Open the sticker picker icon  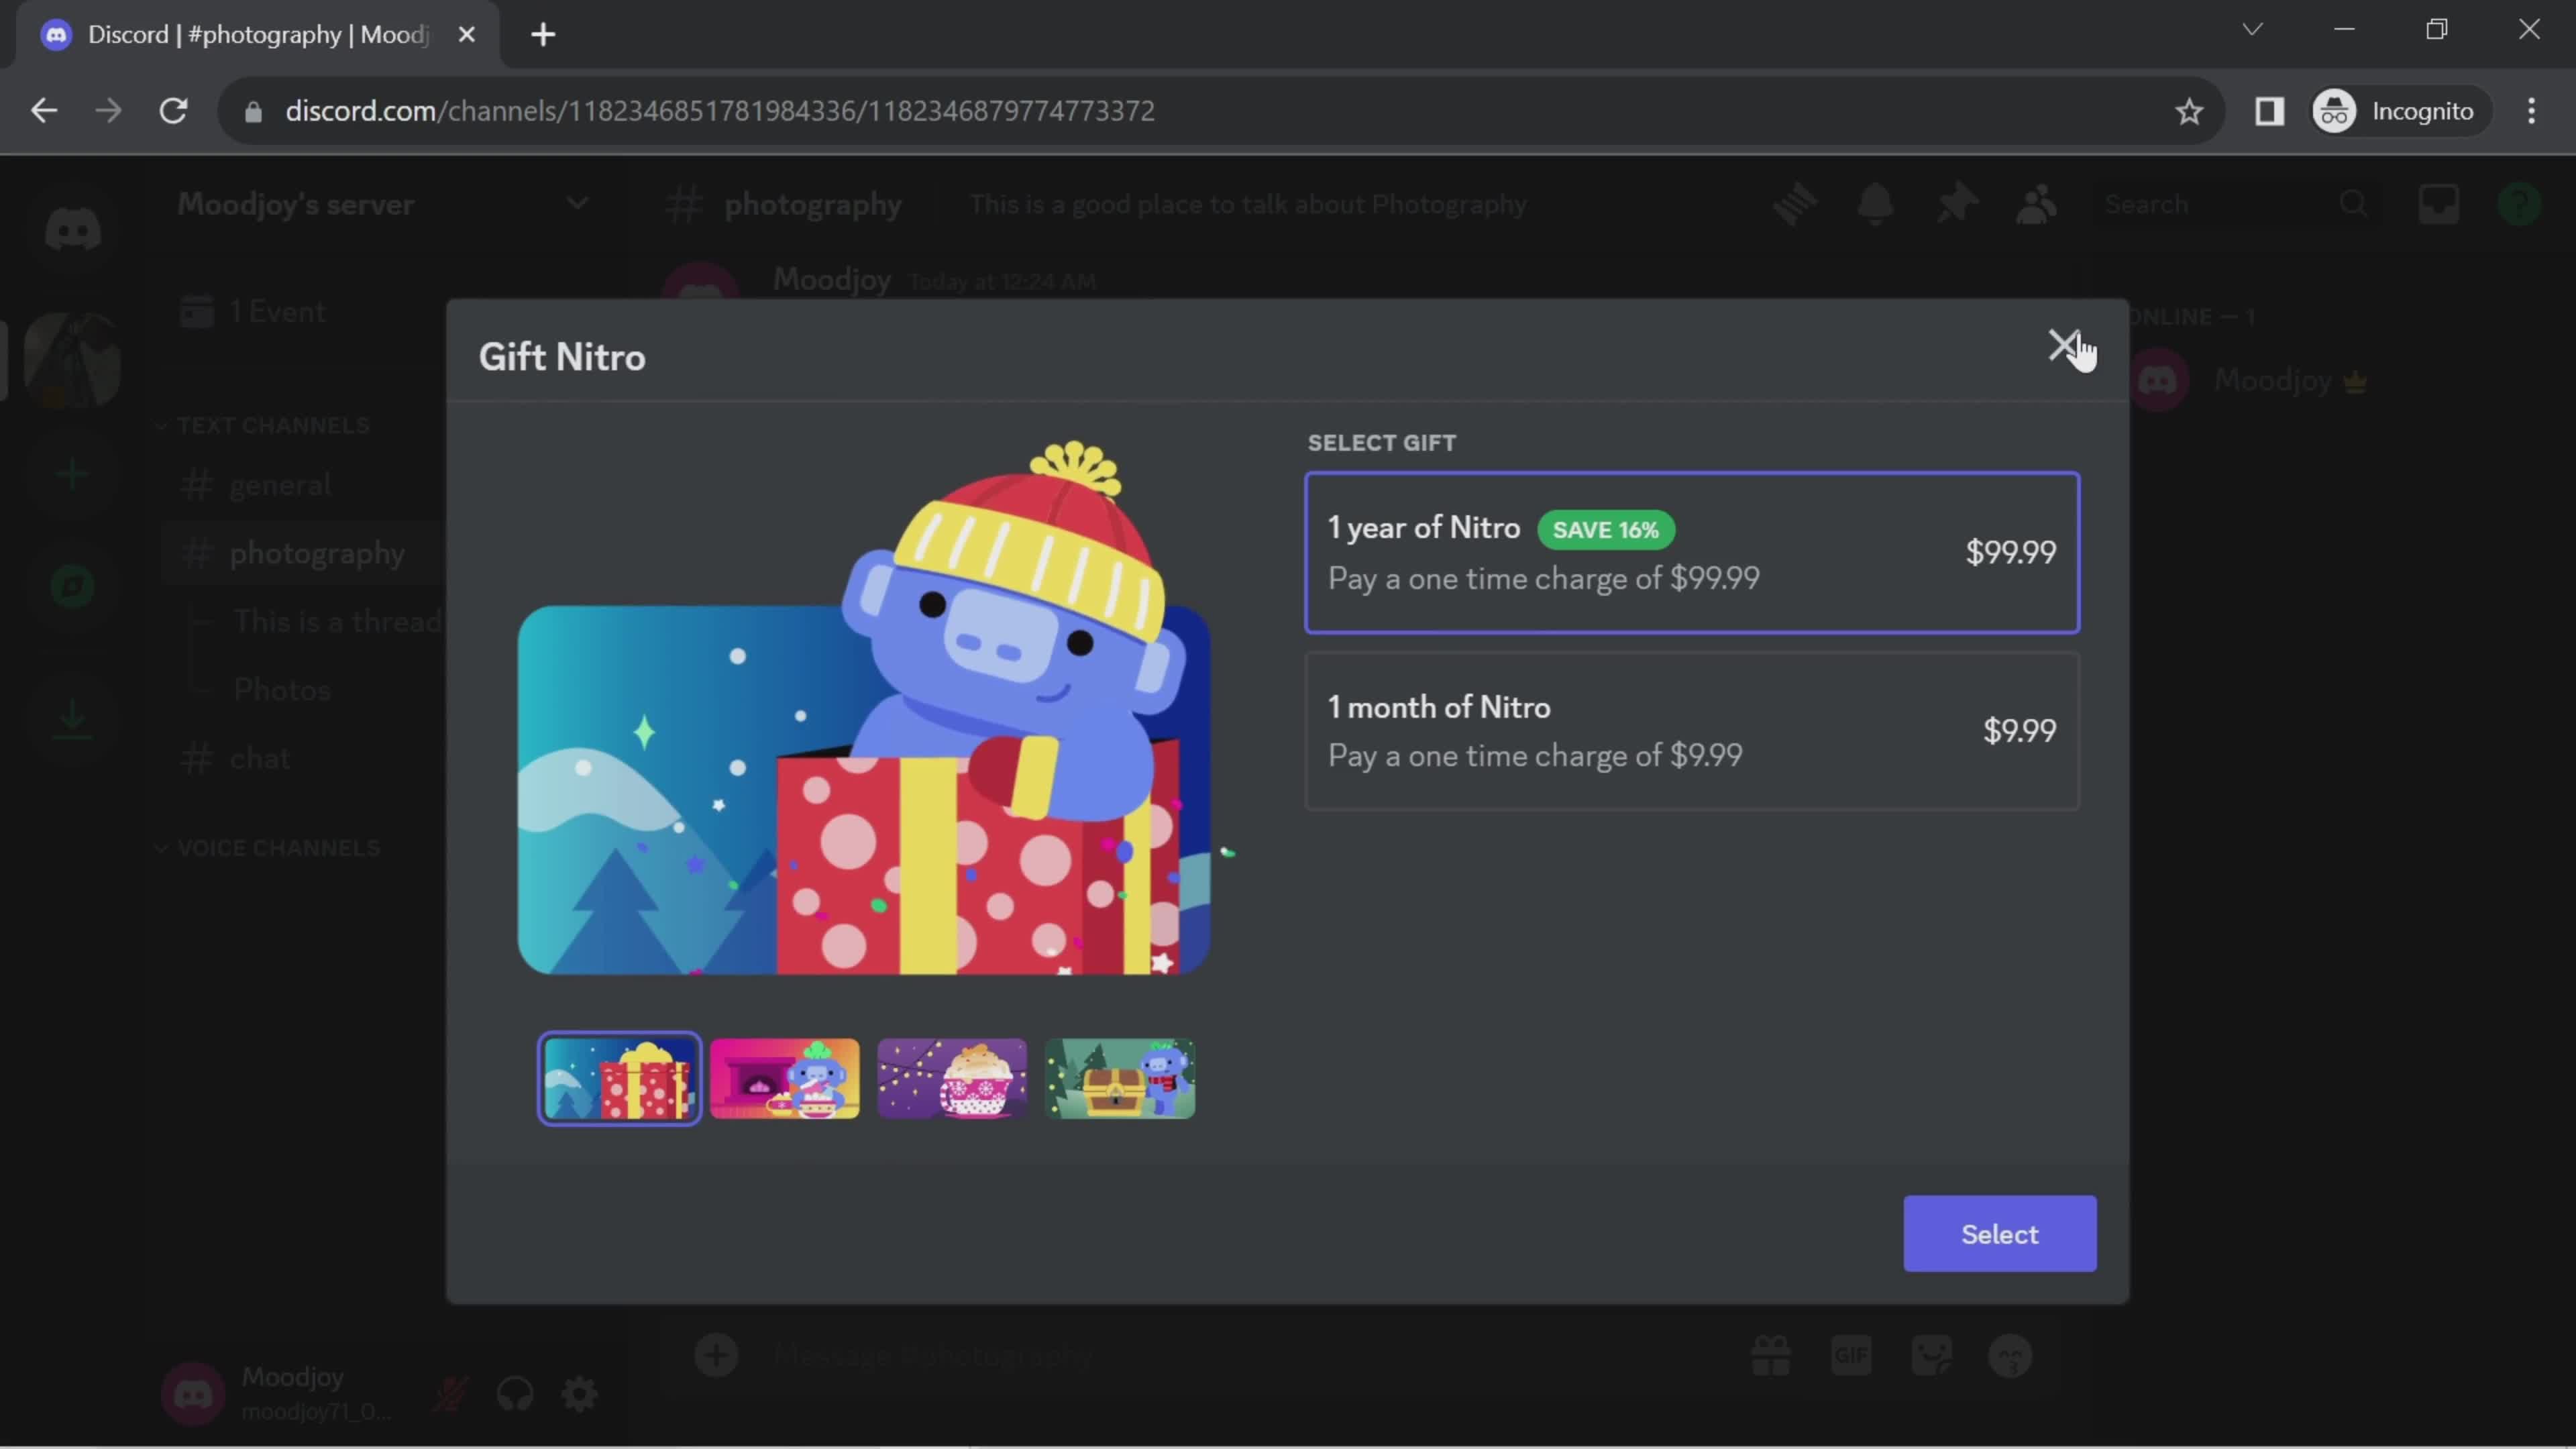(1931, 1356)
